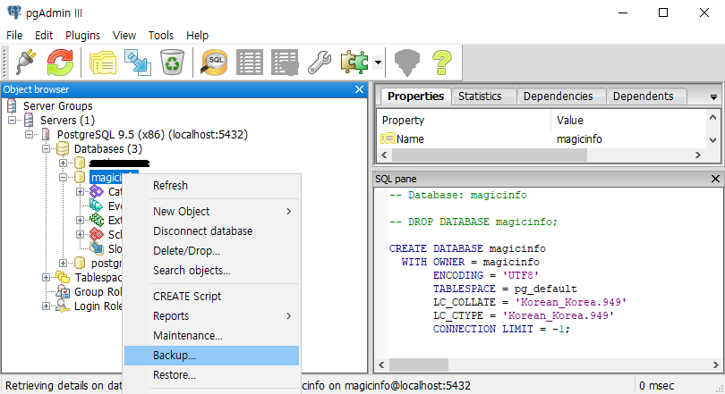725x394 pixels.
Task: Click the filtered View data icon
Action: (x=285, y=63)
